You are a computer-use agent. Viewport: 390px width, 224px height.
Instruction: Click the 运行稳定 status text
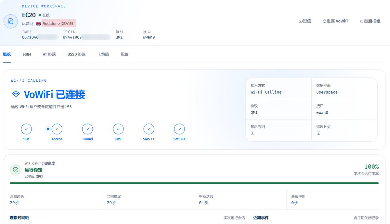point(33,170)
